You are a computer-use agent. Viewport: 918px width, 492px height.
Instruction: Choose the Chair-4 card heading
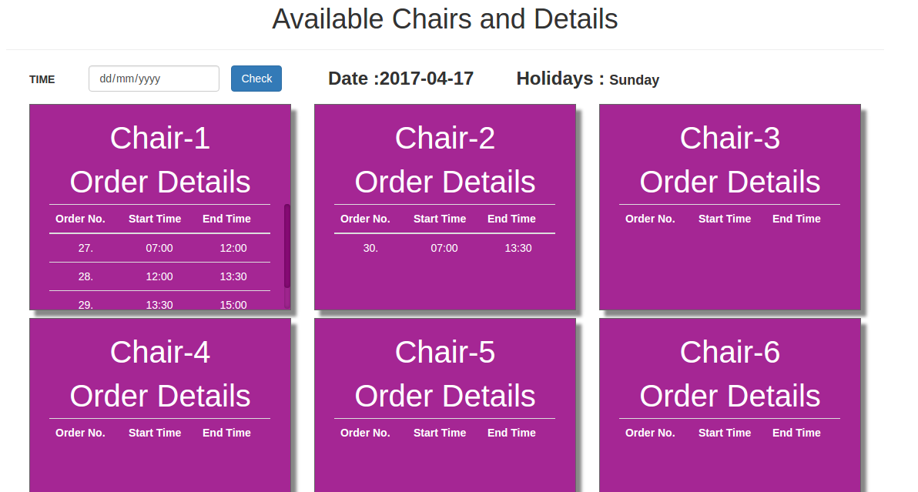pyautogui.click(x=160, y=353)
